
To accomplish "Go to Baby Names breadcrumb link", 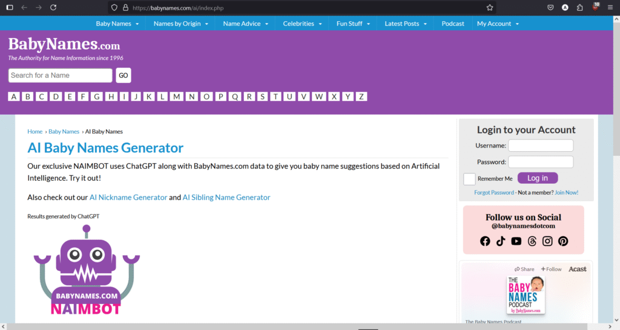I will click(x=64, y=131).
